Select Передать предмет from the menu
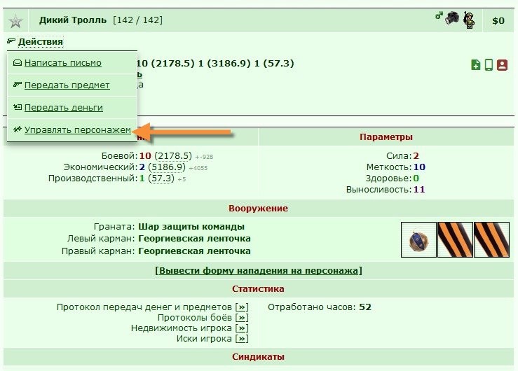 67,85
